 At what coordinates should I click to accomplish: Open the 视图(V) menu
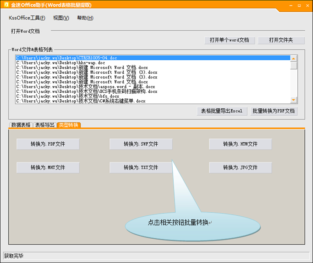[61, 18]
